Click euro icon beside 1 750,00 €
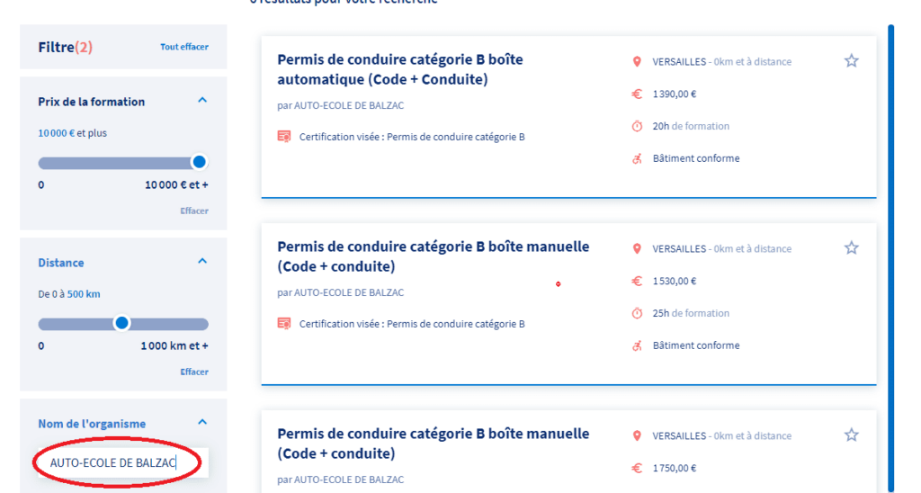The image size is (921, 493). pyautogui.click(x=637, y=468)
